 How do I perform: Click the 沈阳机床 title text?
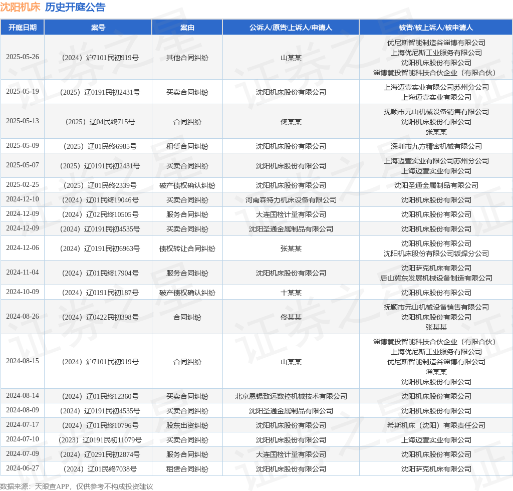20,7
